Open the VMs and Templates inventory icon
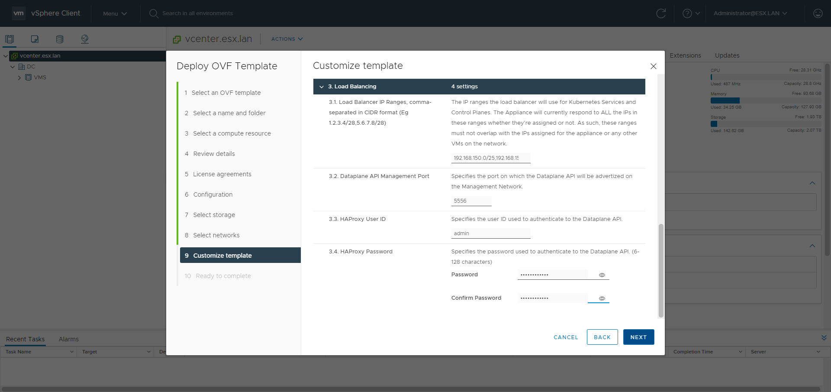 pyautogui.click(x=35, y=39)
